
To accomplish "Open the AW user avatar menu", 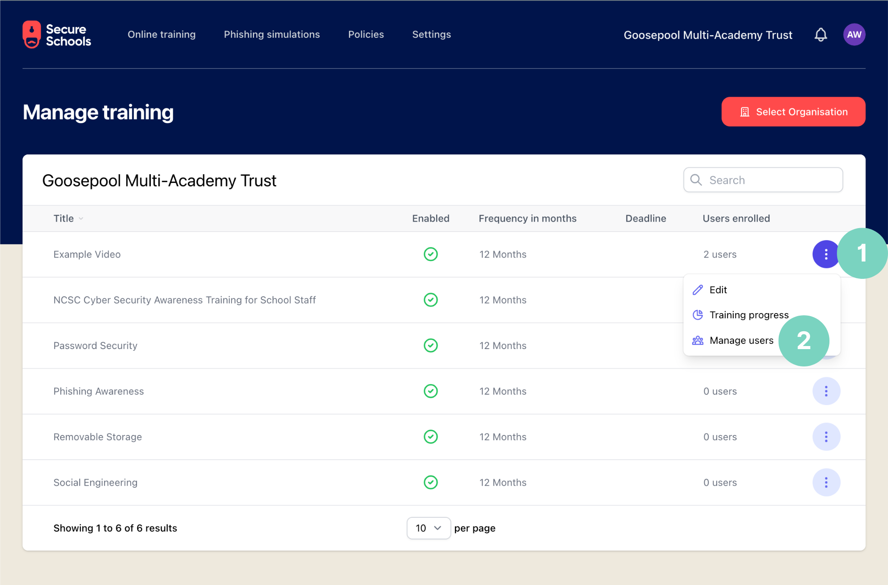I will coord(854,35).
